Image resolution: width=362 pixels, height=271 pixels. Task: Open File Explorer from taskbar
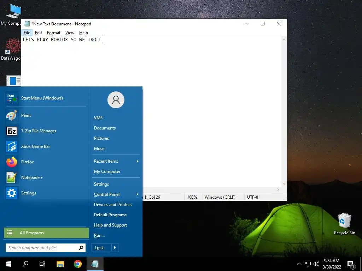[x=60, y=264]
